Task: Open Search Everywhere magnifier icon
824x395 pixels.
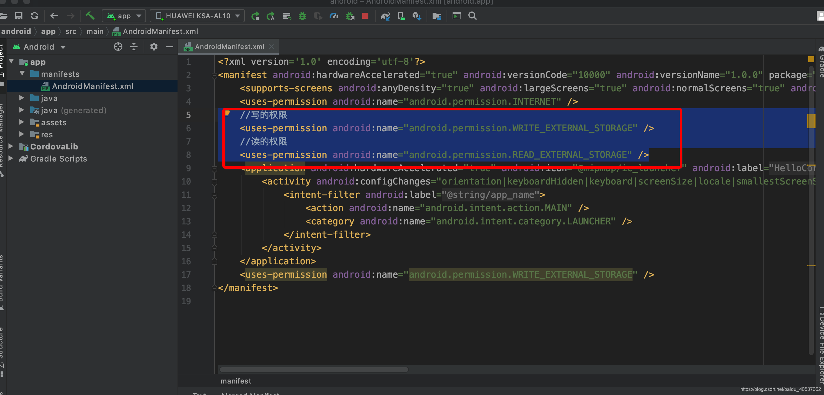Action: [473, 16]
